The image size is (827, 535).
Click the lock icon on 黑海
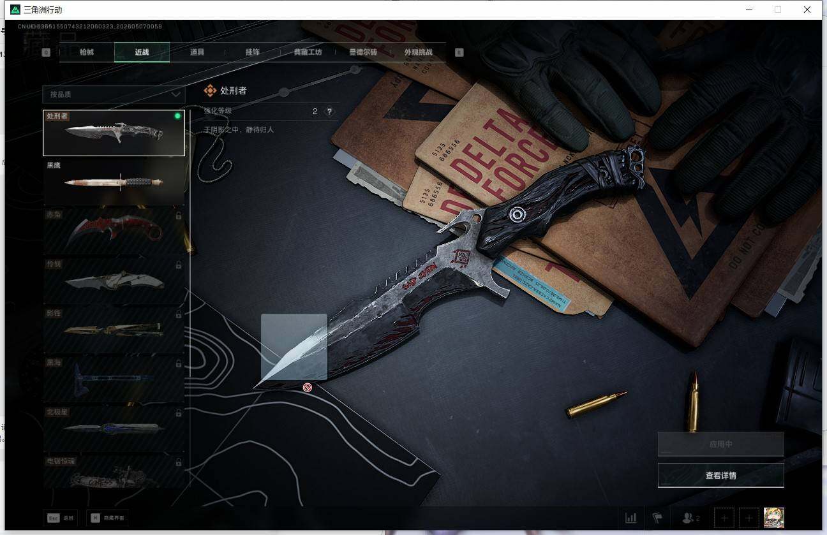(x=178, y=364)
